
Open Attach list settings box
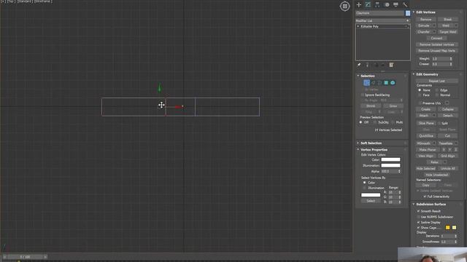434,116
